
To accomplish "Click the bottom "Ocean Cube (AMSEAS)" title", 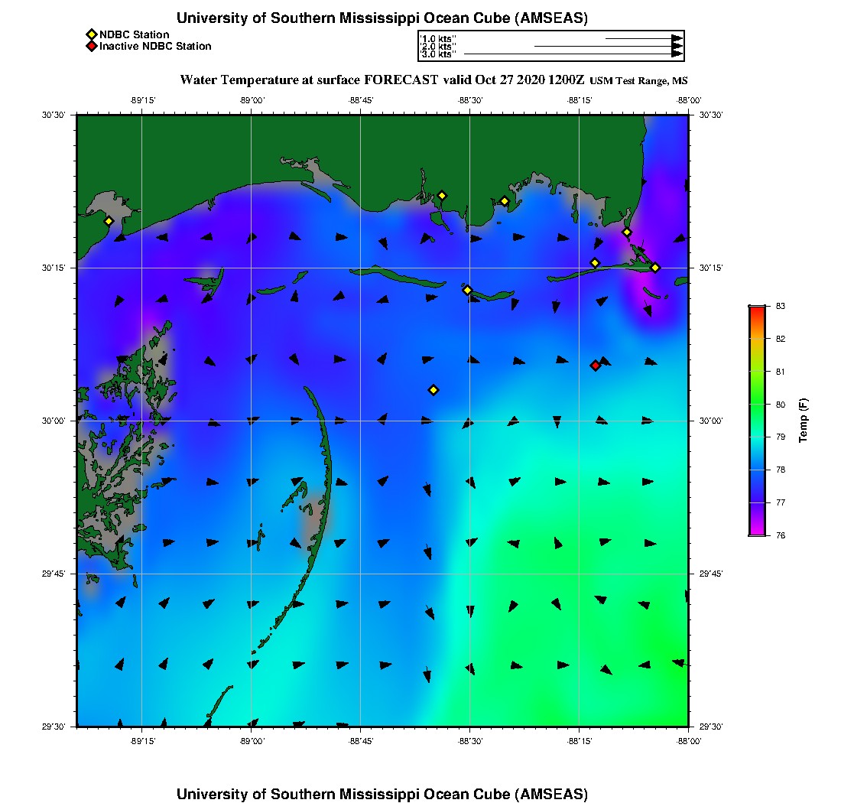I will click(x=382, y=793).
